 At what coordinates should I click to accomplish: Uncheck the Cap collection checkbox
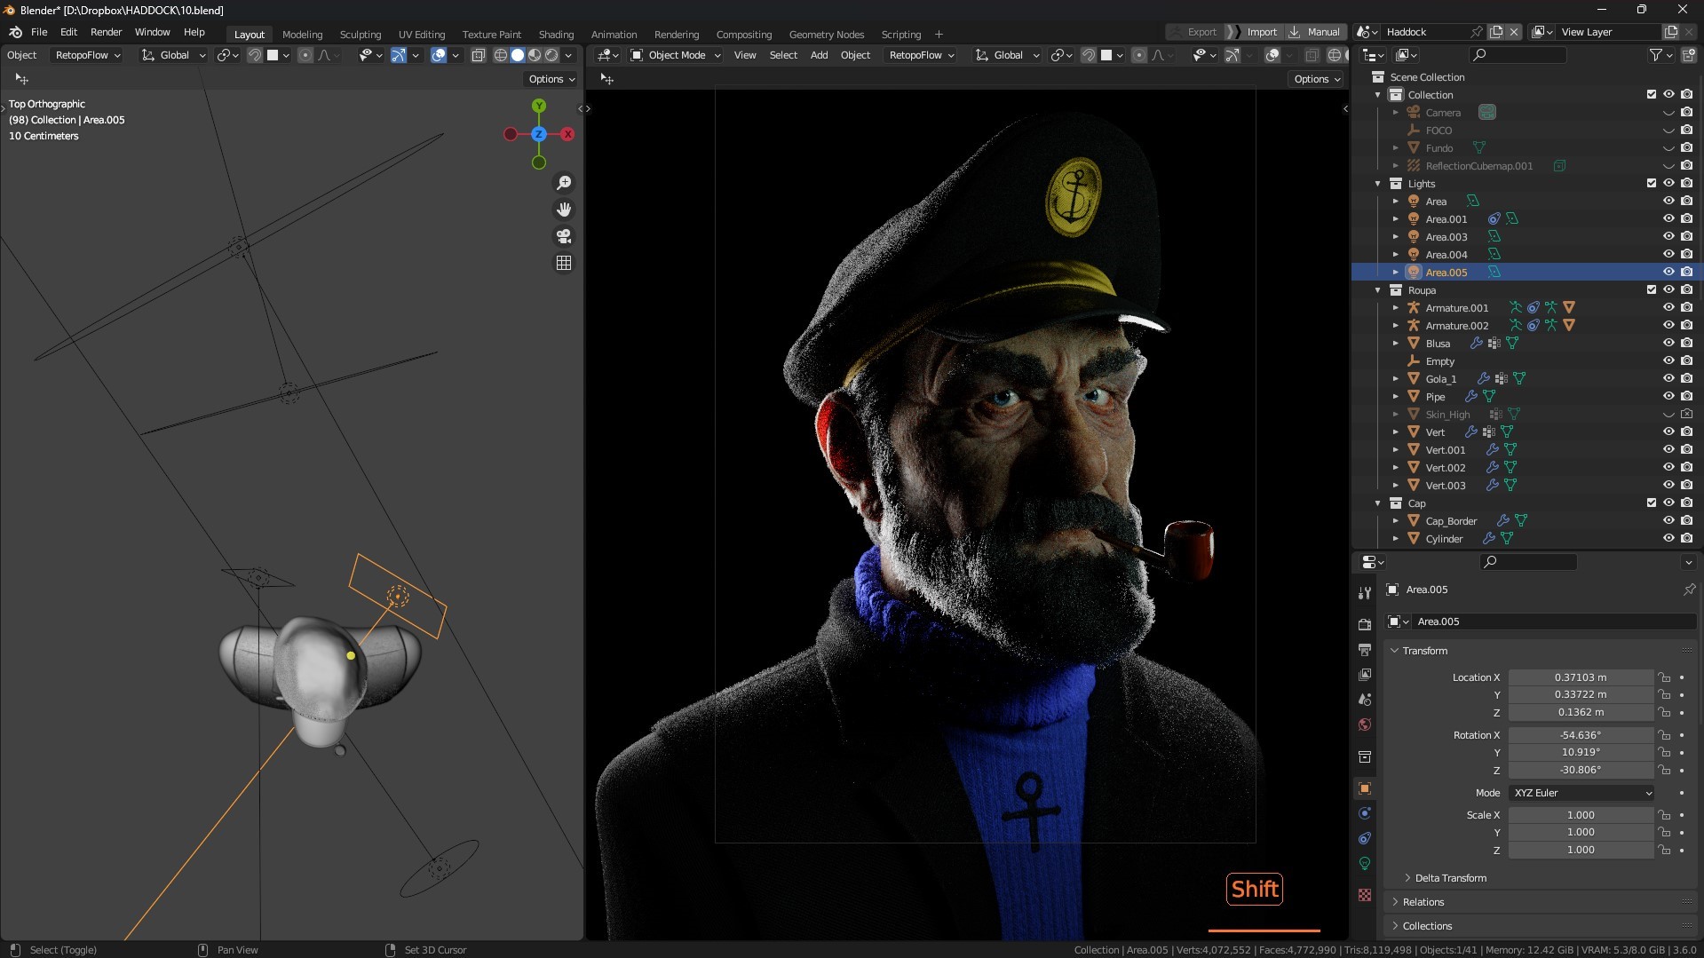coord(1652,503)
